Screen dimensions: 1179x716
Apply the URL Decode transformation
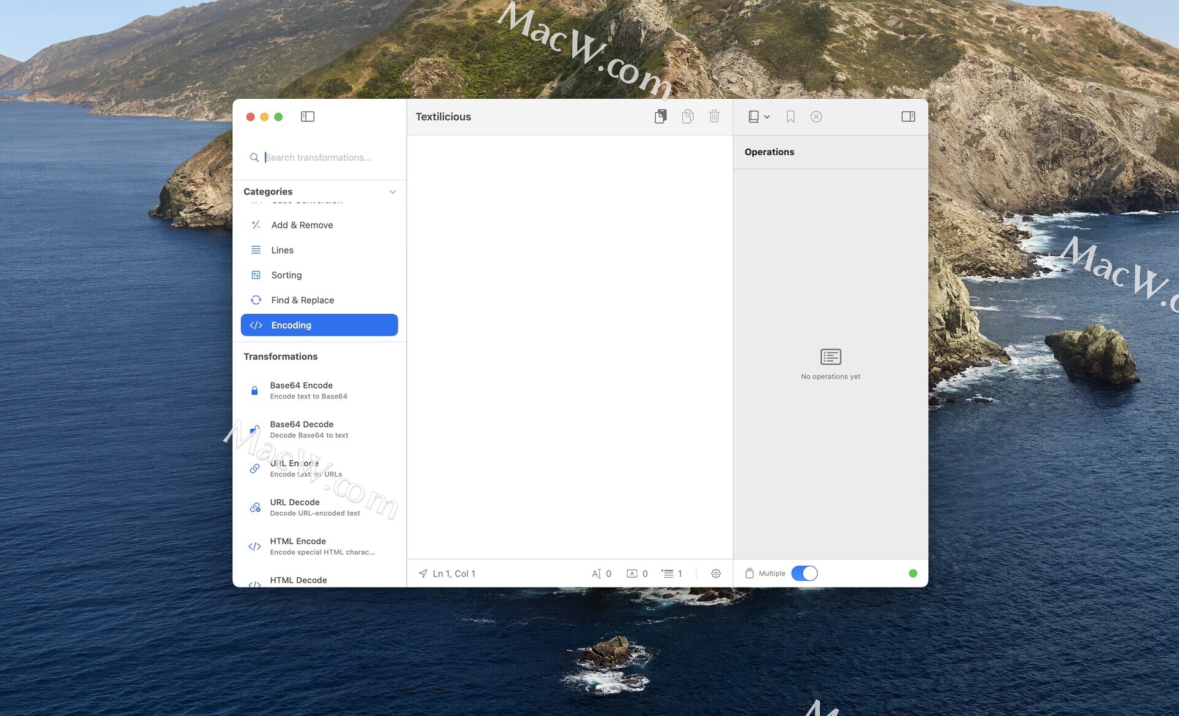click(295, 507)
